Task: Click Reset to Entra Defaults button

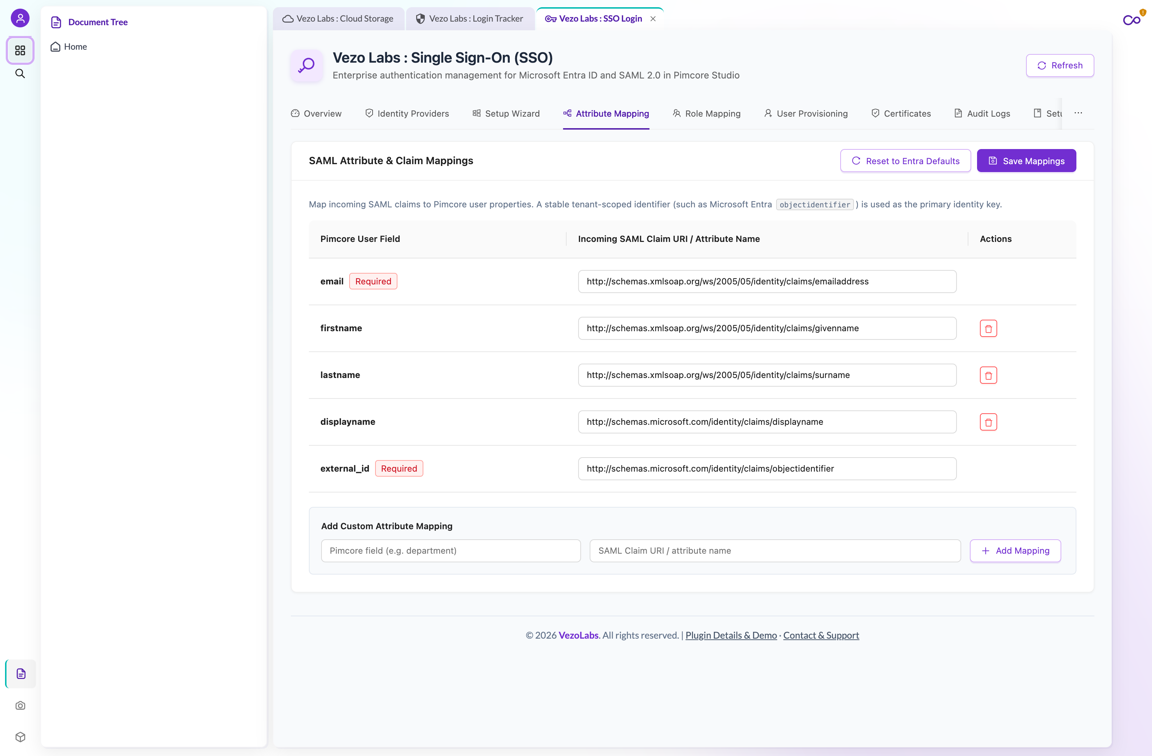Action: click(x=905, y=161)
